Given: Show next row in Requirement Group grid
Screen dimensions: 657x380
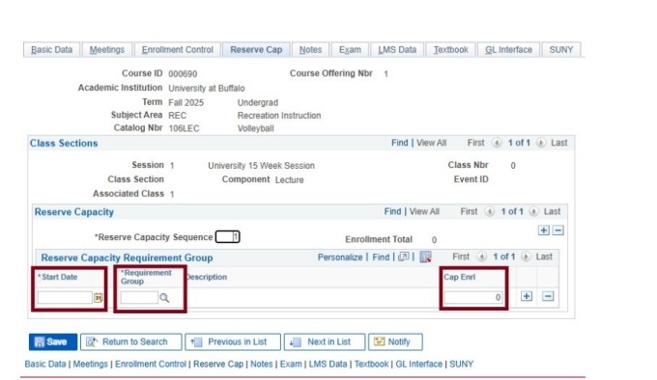Looking at the screenshot, I should point(526,257).
